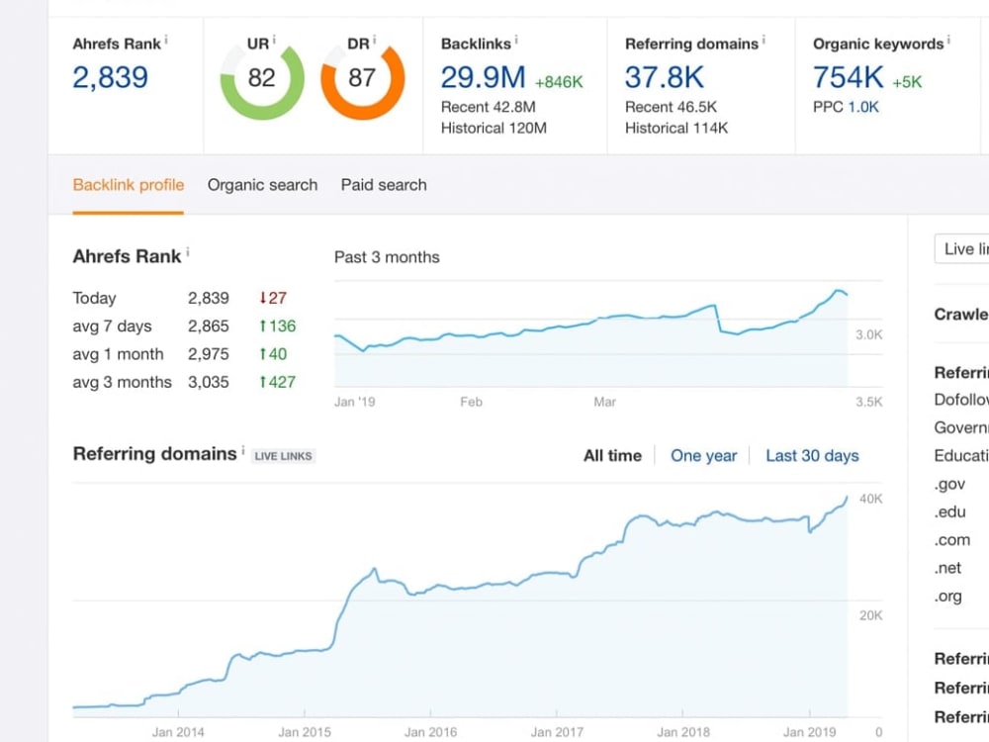989x742 pixels.
Task: Click info icon next to Organic keywords
Action: 948,40
